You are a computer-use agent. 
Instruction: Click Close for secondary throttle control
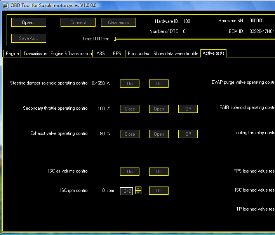pos(130,109)
